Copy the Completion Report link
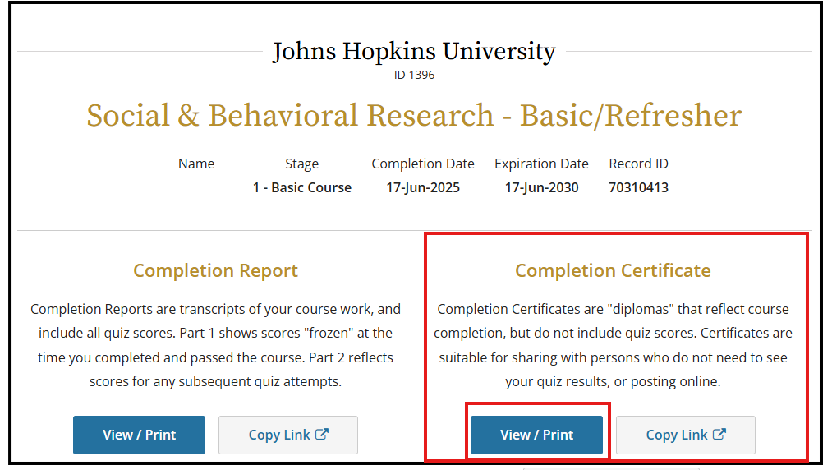Image resolution: width=832 pixels, height=470 pixels. [x=288, y=435]
